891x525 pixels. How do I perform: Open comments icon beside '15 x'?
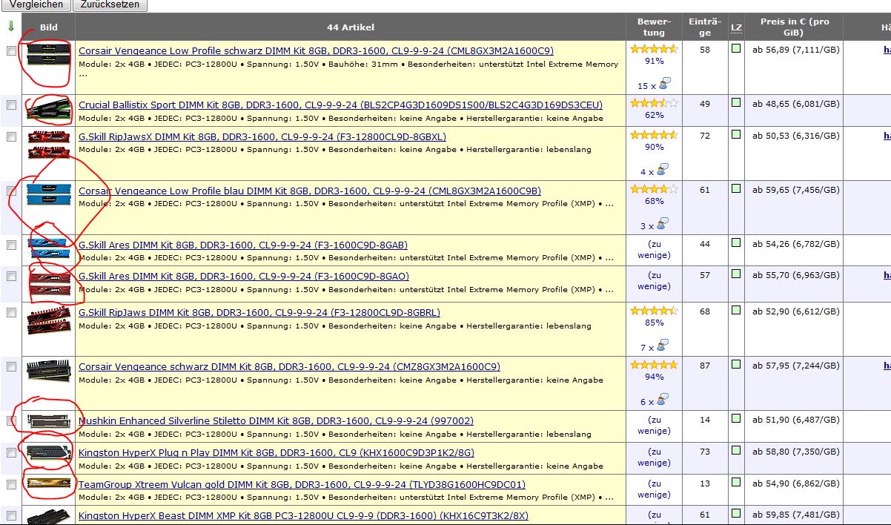coord(665,83)
